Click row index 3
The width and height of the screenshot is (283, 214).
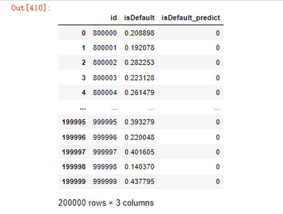coord(84,78)
